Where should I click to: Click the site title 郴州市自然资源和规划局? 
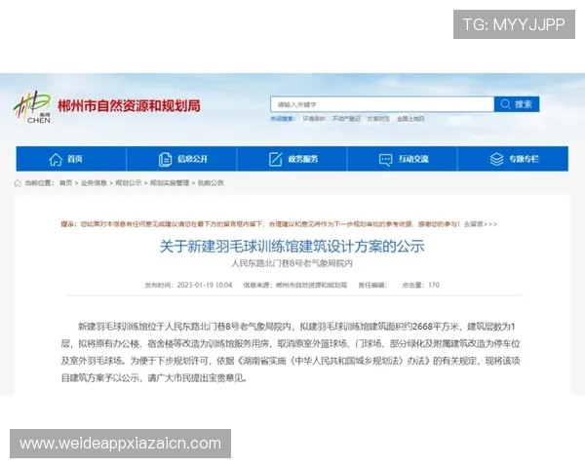pyautogui.click(x=129, y=106)
